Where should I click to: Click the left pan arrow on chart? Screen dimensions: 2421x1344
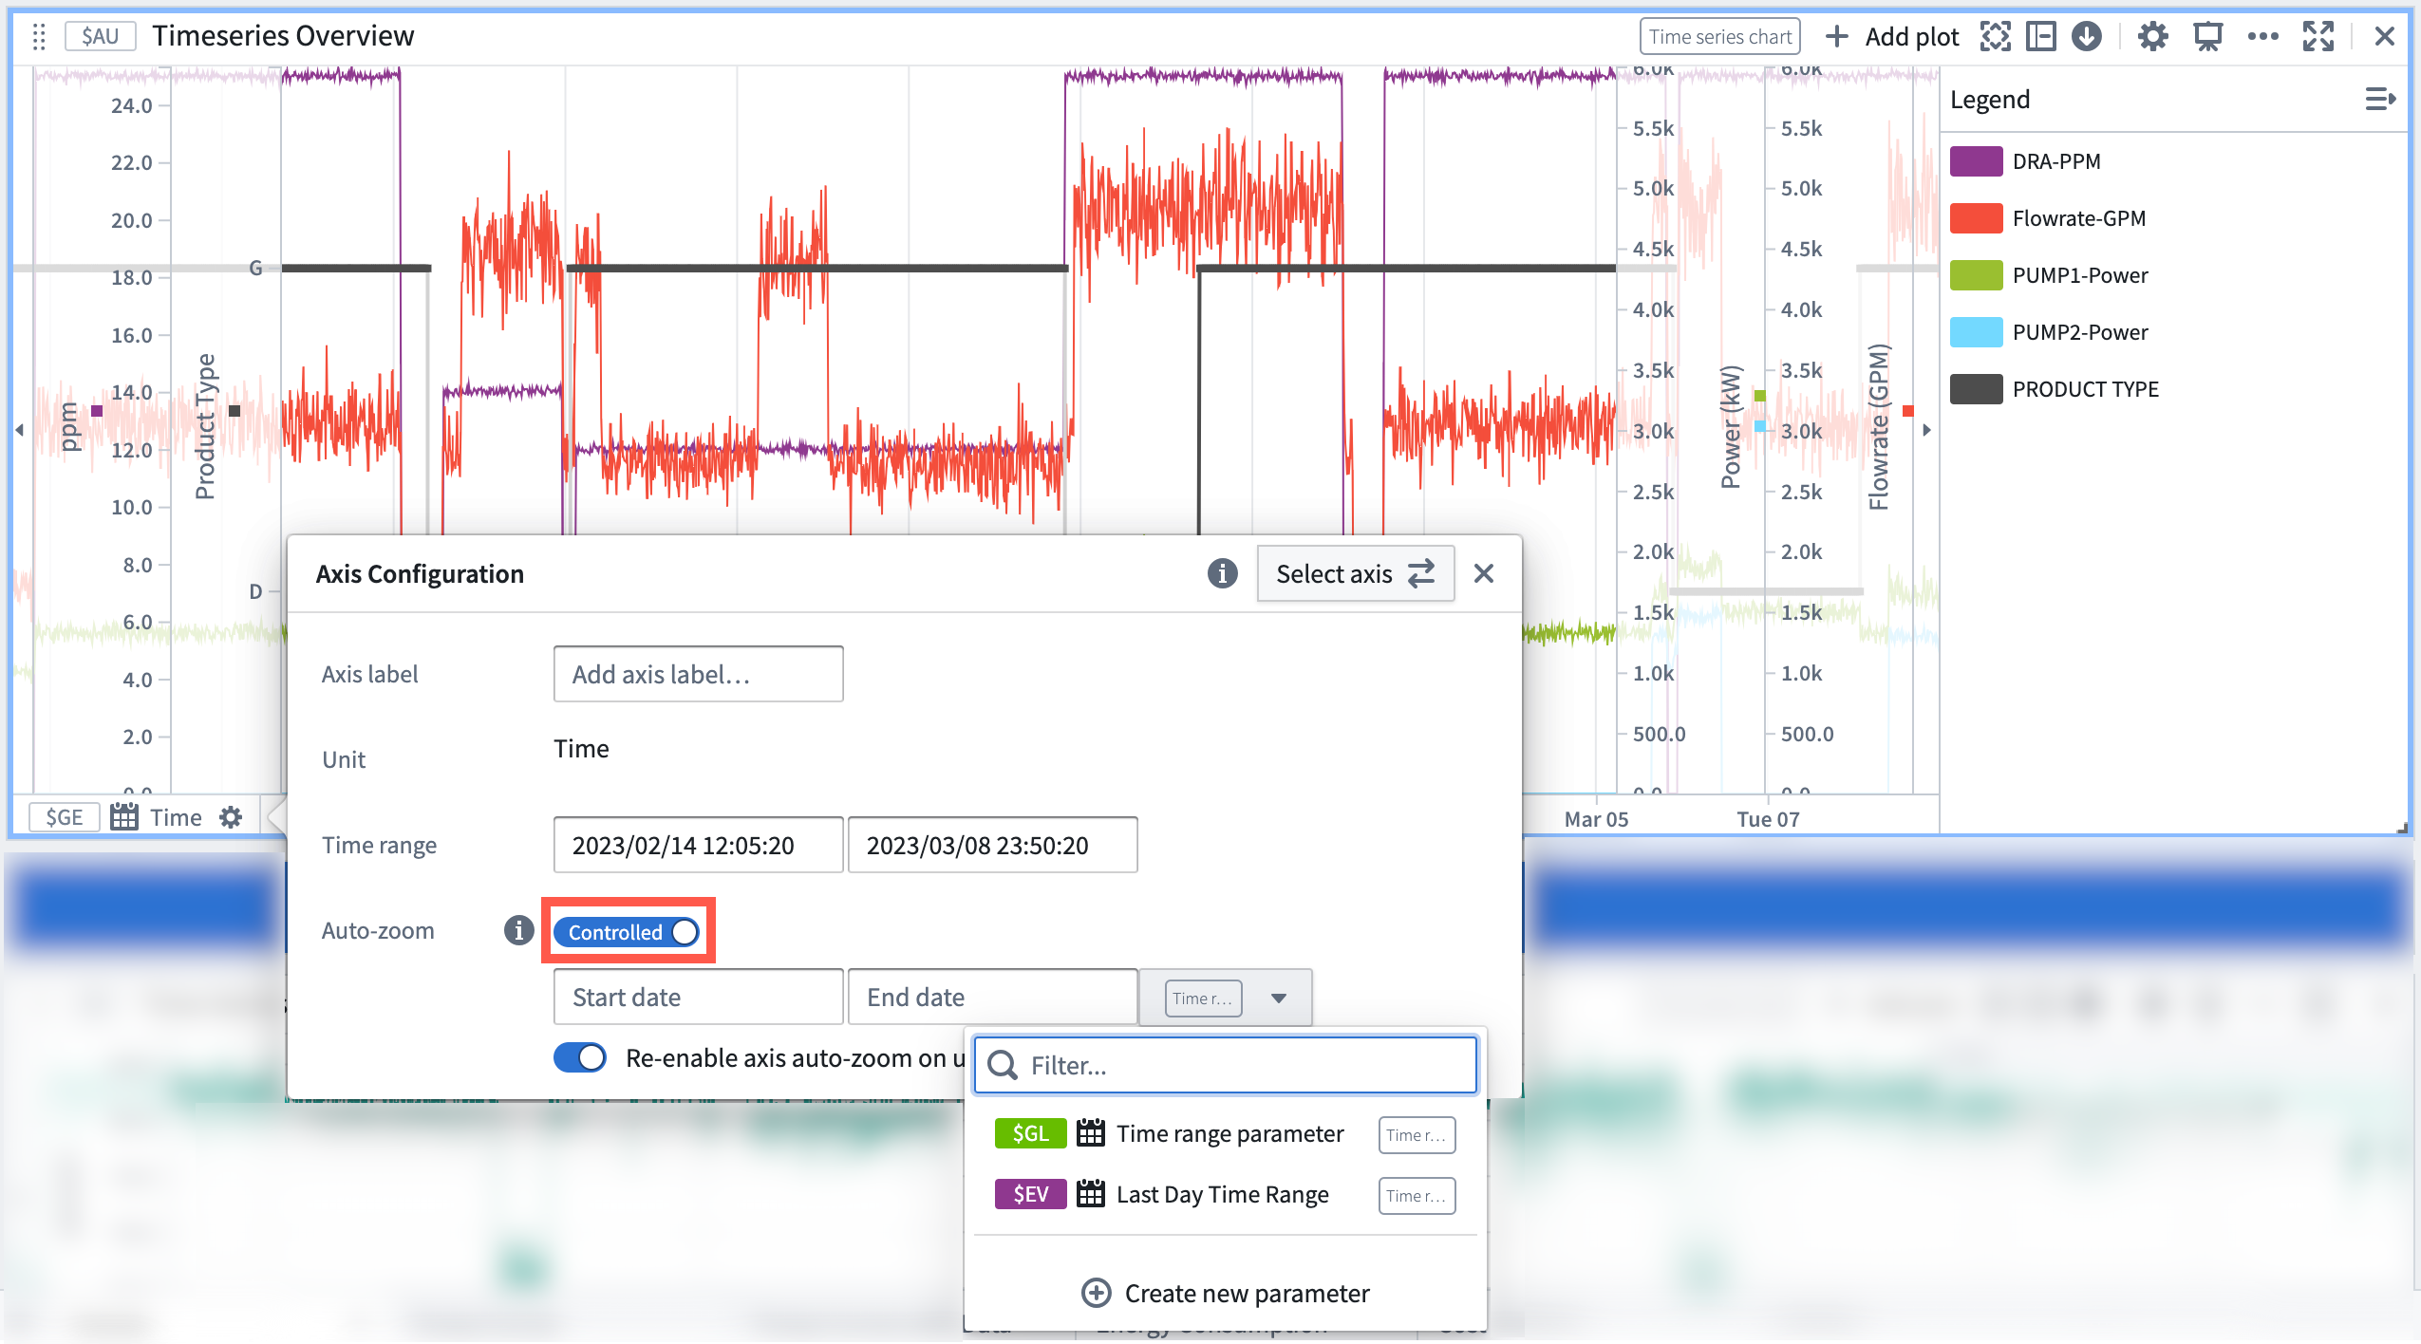19,430
